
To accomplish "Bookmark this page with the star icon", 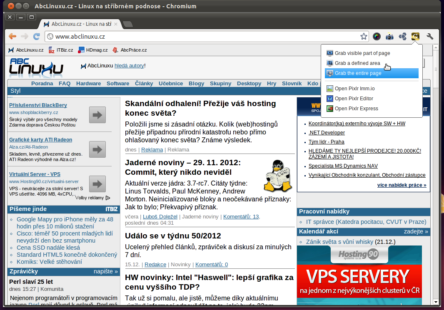I will click(x=364, y=36).
